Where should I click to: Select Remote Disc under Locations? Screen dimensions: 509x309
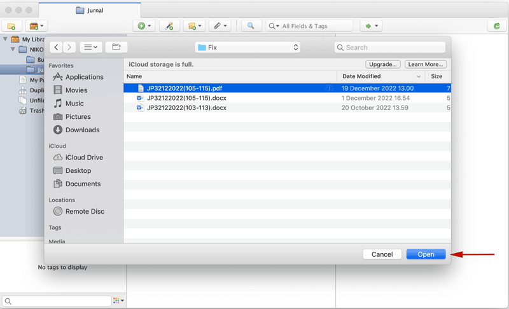pos(79,211)
